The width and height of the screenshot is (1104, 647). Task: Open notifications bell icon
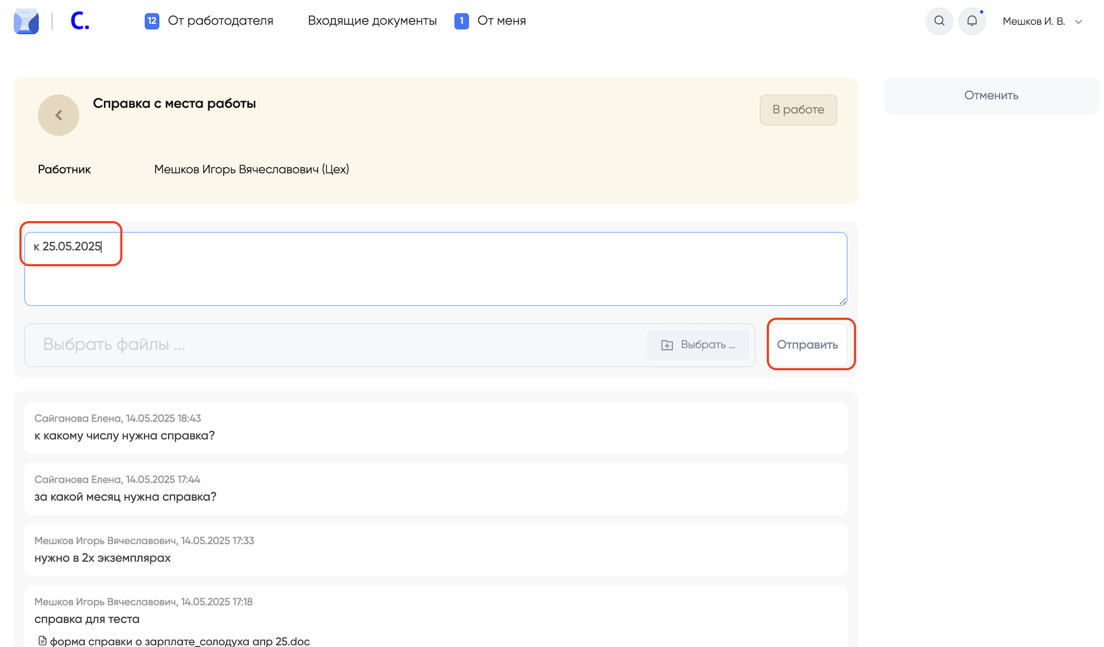[x=972, y=21]
